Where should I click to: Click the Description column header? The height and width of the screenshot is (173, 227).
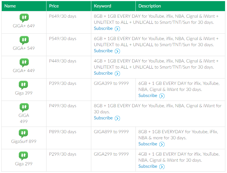click(x=180, y=6)
